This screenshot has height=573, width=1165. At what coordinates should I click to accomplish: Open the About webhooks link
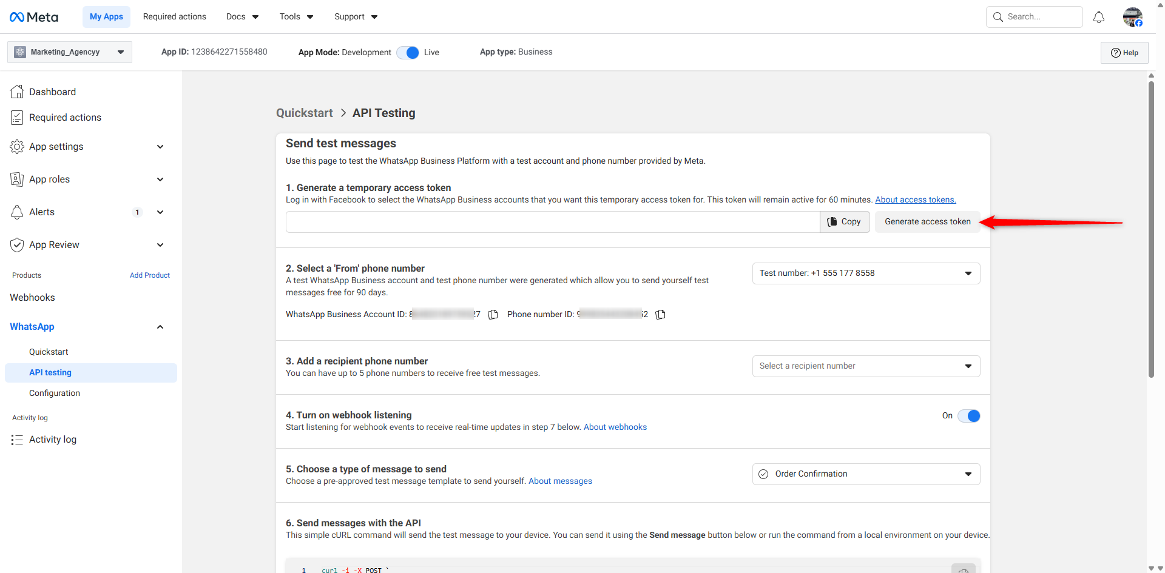pos(615,427)
